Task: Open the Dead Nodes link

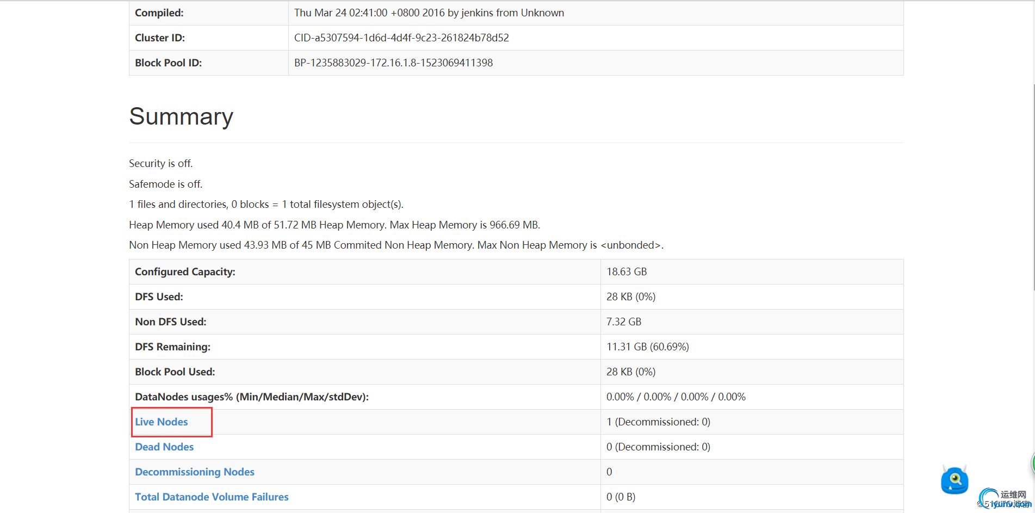Action: tap(164, 447)
